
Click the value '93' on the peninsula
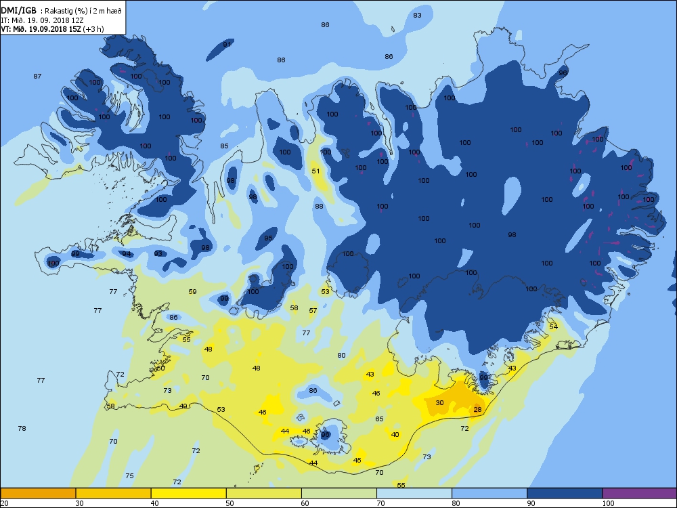tap(158, 253)
